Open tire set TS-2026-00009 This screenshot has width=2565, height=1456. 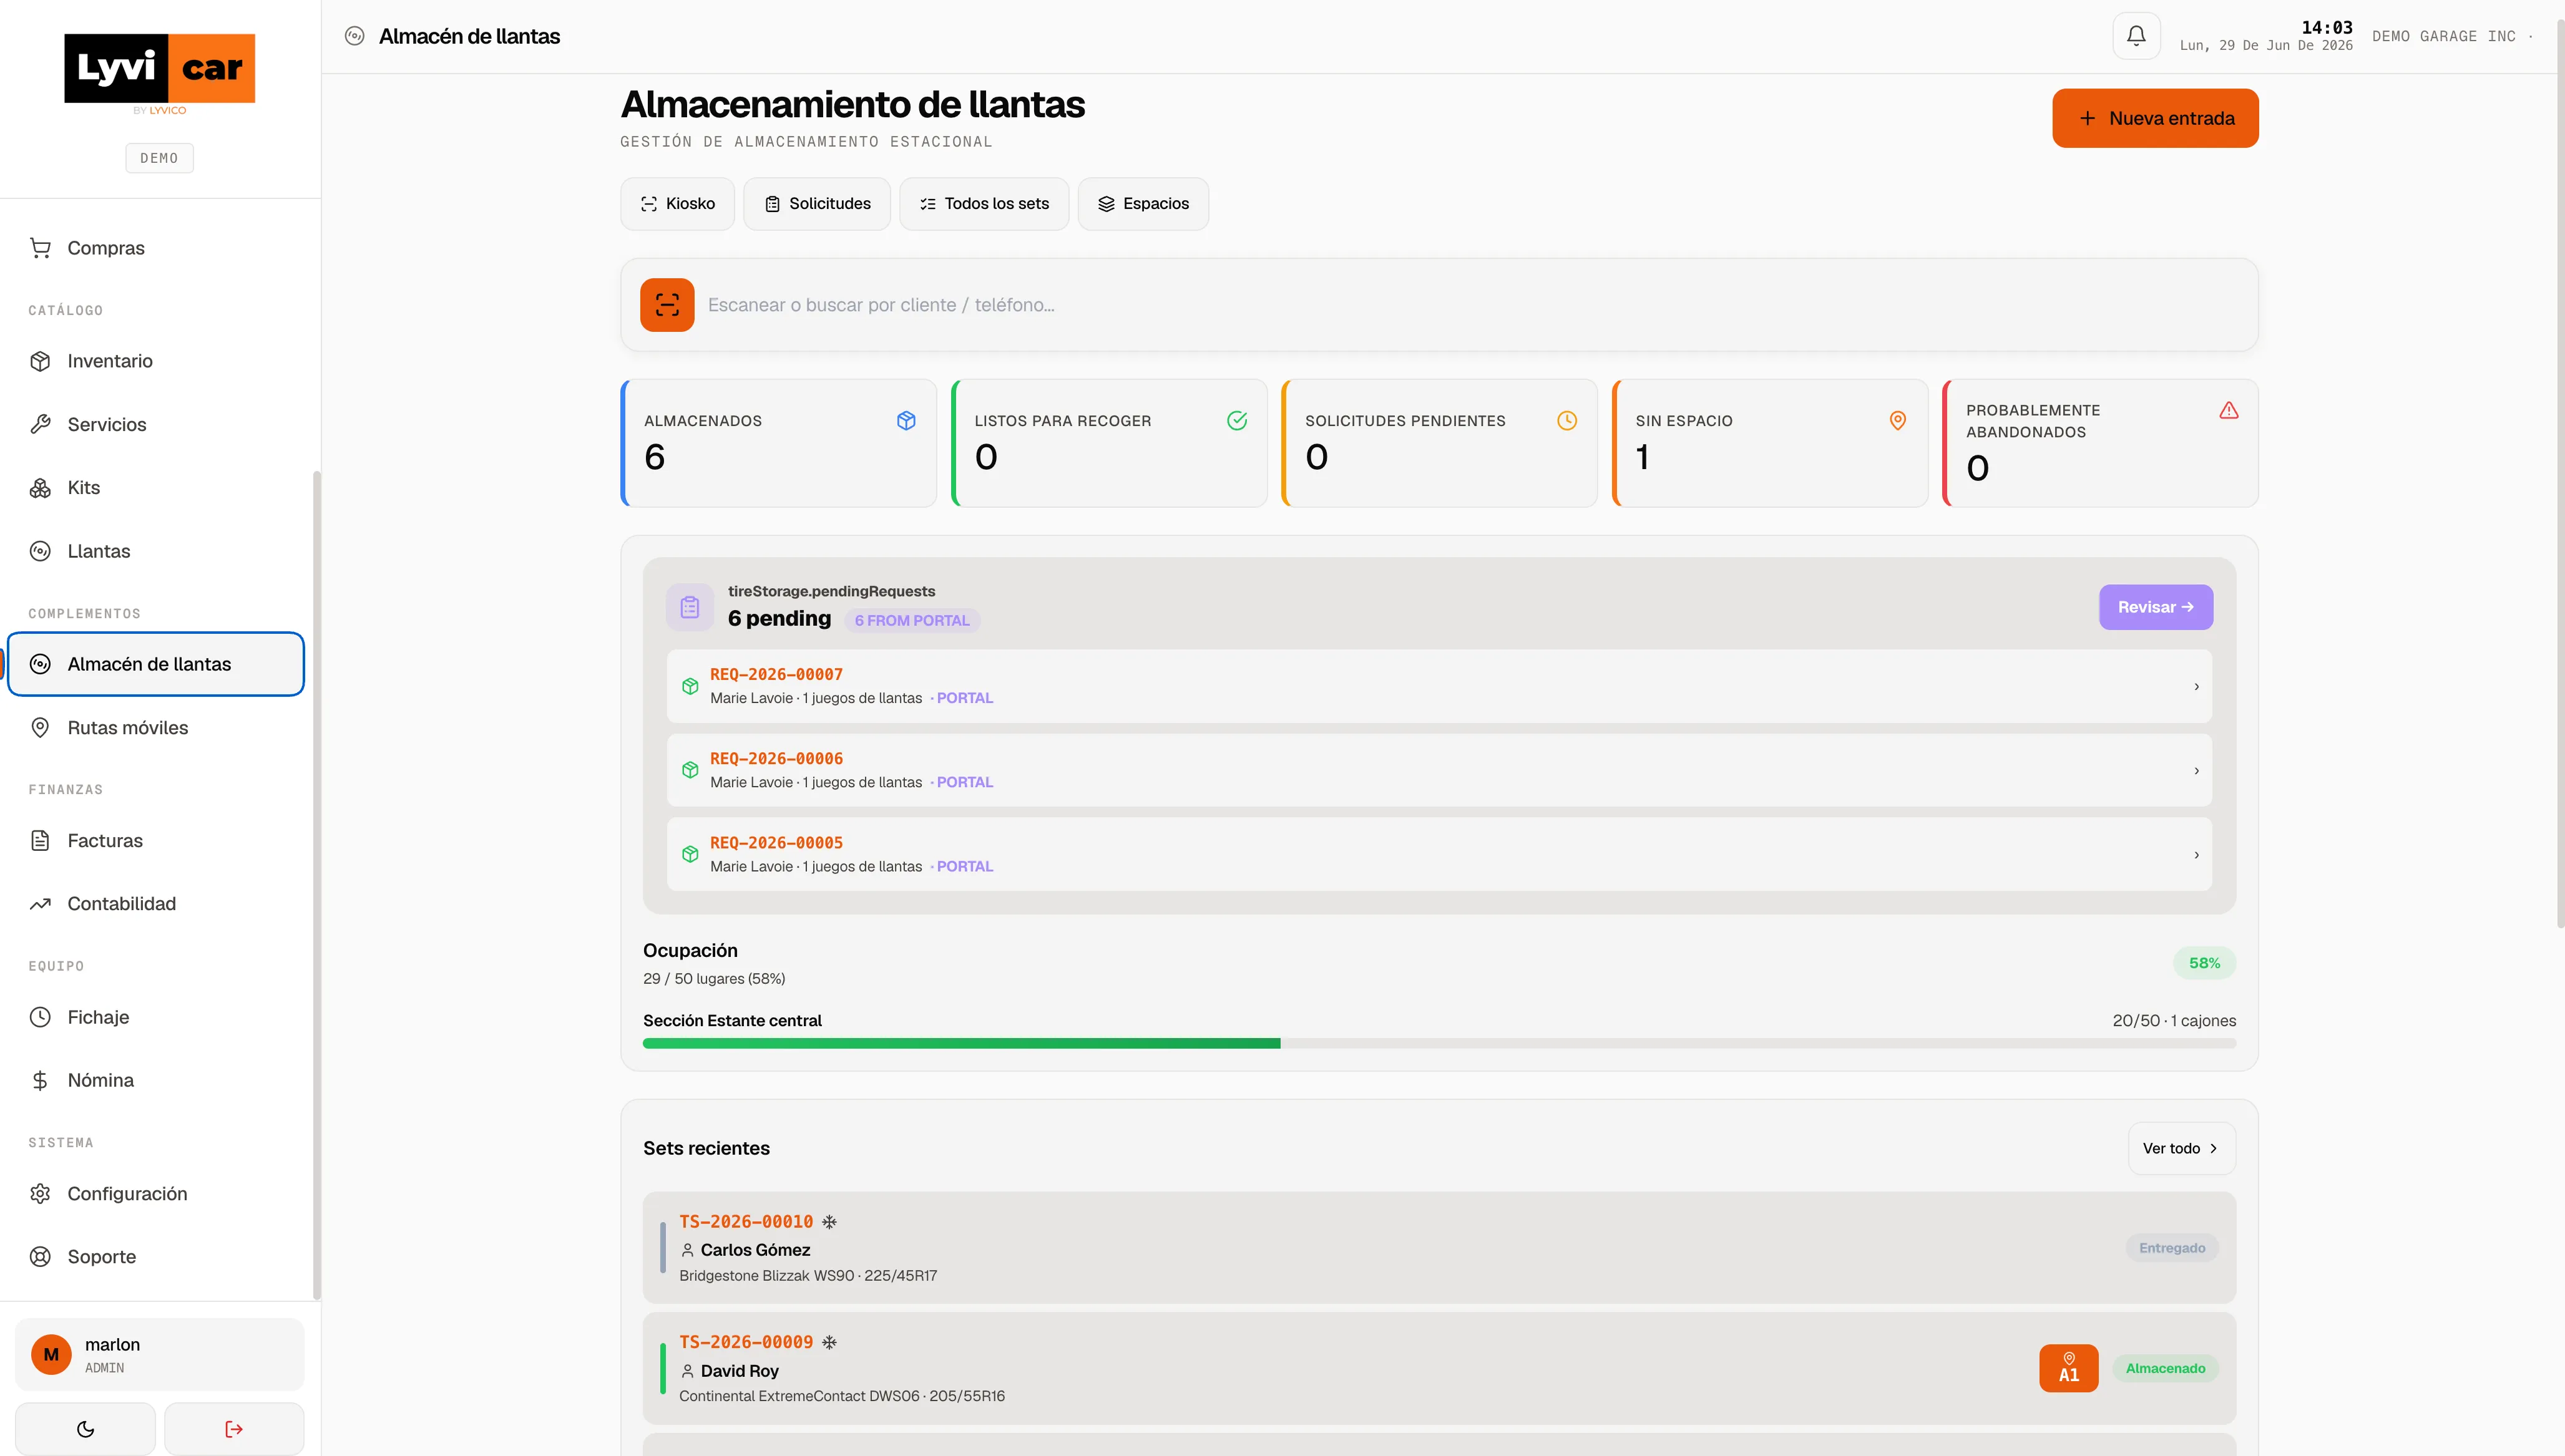click(x=1440, y=1368)
